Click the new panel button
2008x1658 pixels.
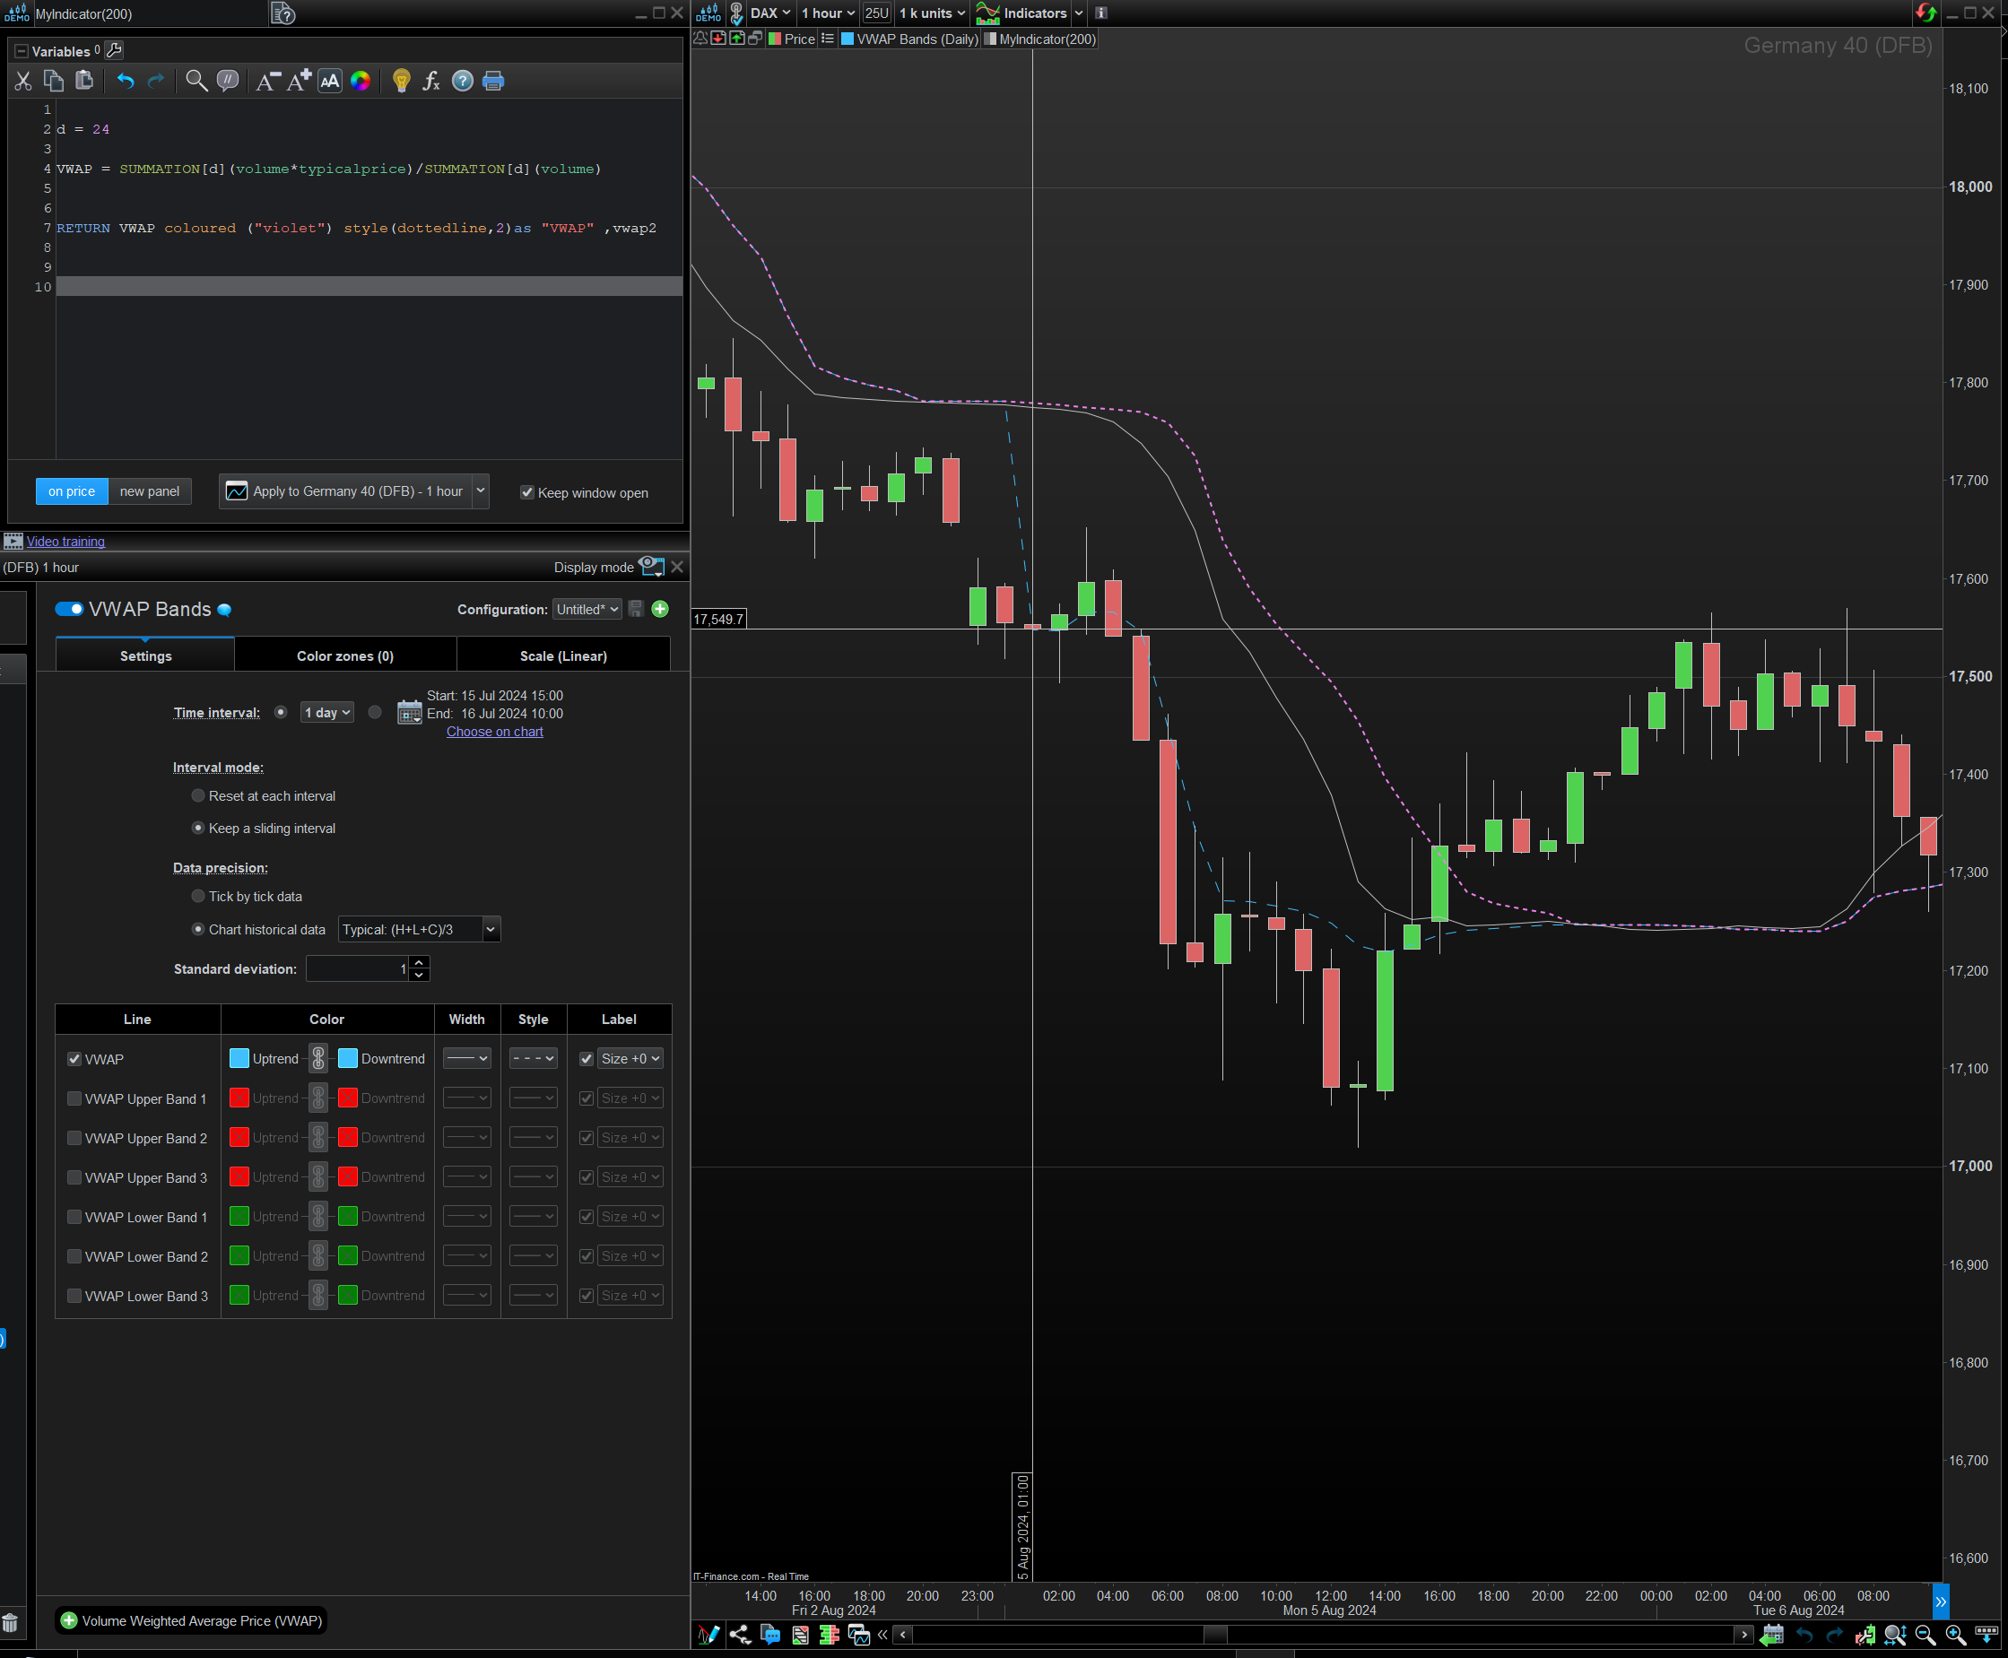(x=149, y=490)
